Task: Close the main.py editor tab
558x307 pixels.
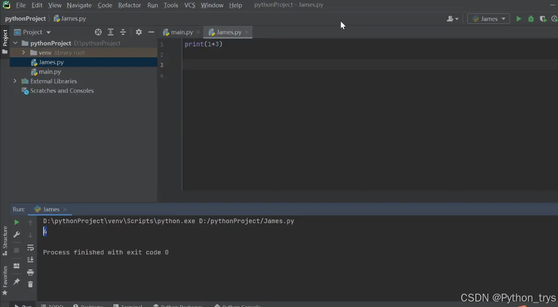Action: click(x=198, y=32)
